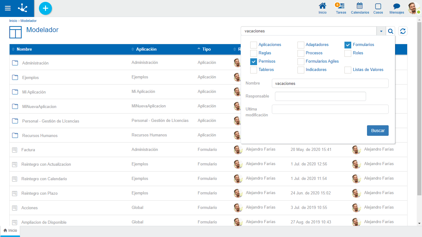Sort by Tipo column header
The width and height of the screenshot is (422, 237).
[x=206, y=49]
